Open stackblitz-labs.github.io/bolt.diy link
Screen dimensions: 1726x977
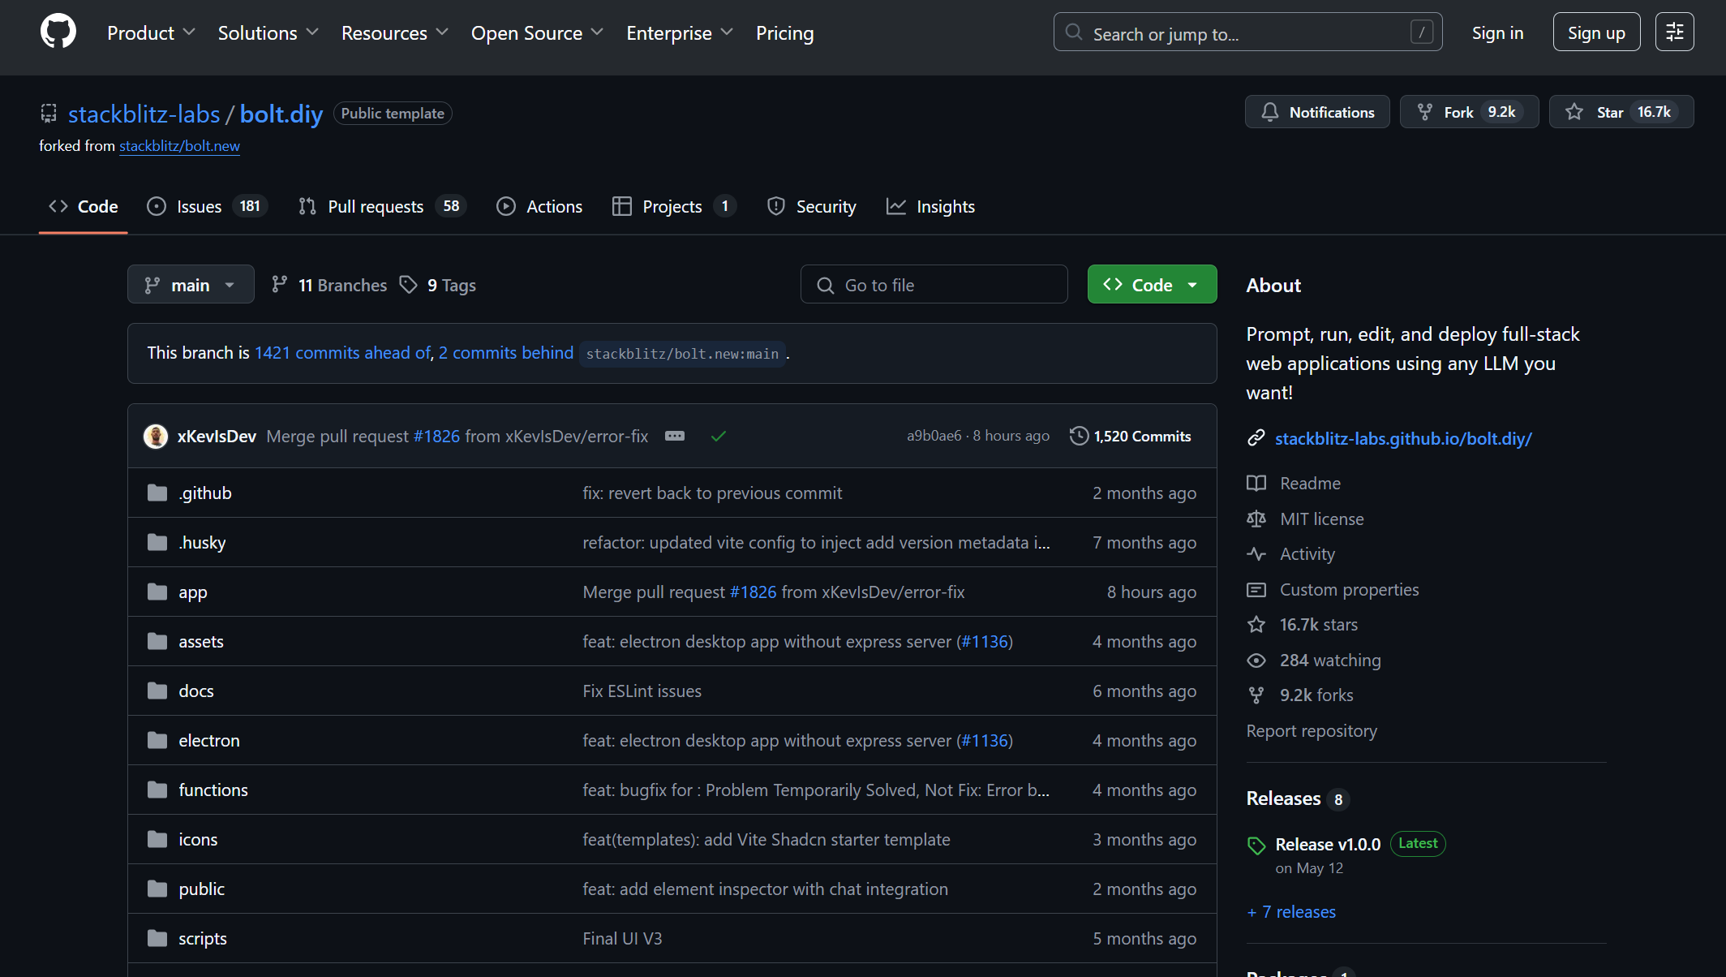click(x=1402, y=439)
